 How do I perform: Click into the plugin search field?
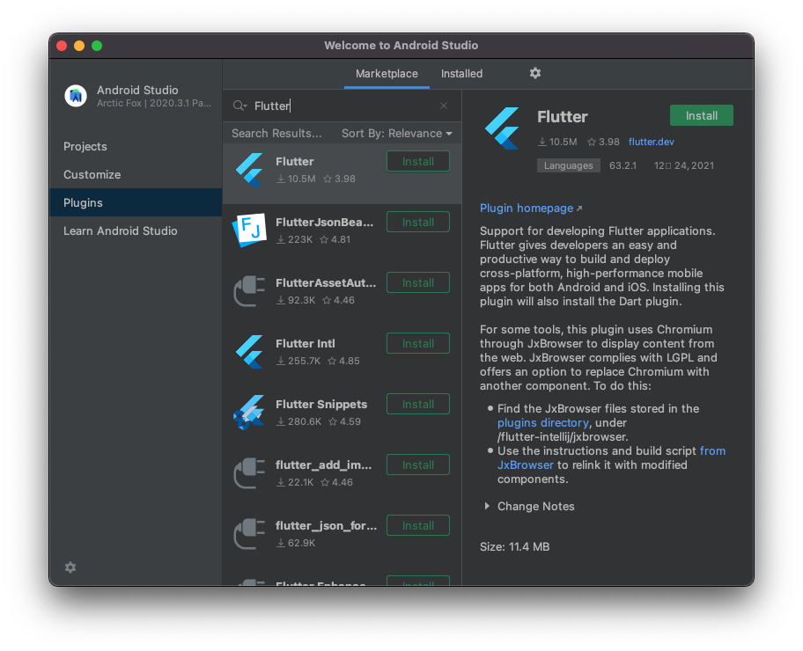[x=343, y=106]
